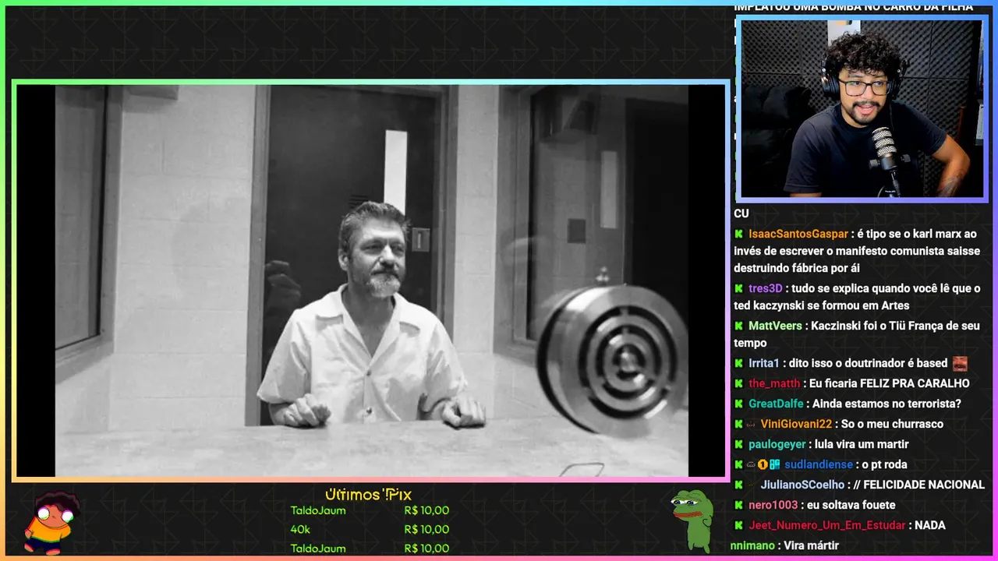Click the emote after Irrita1's message
This screenshot has height=561, width=998.
pos(960,363)
